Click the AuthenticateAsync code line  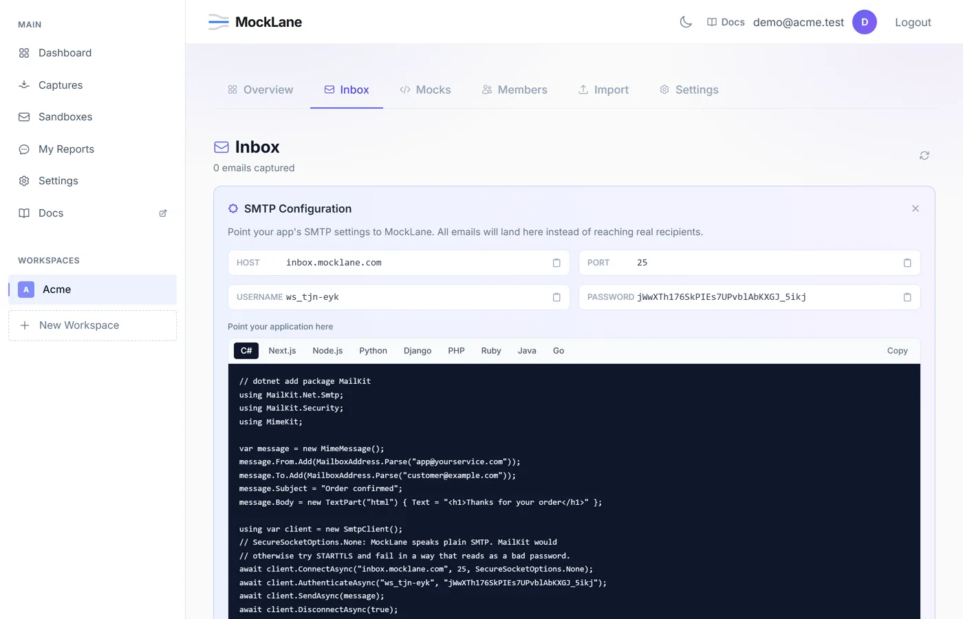(423, 583)
